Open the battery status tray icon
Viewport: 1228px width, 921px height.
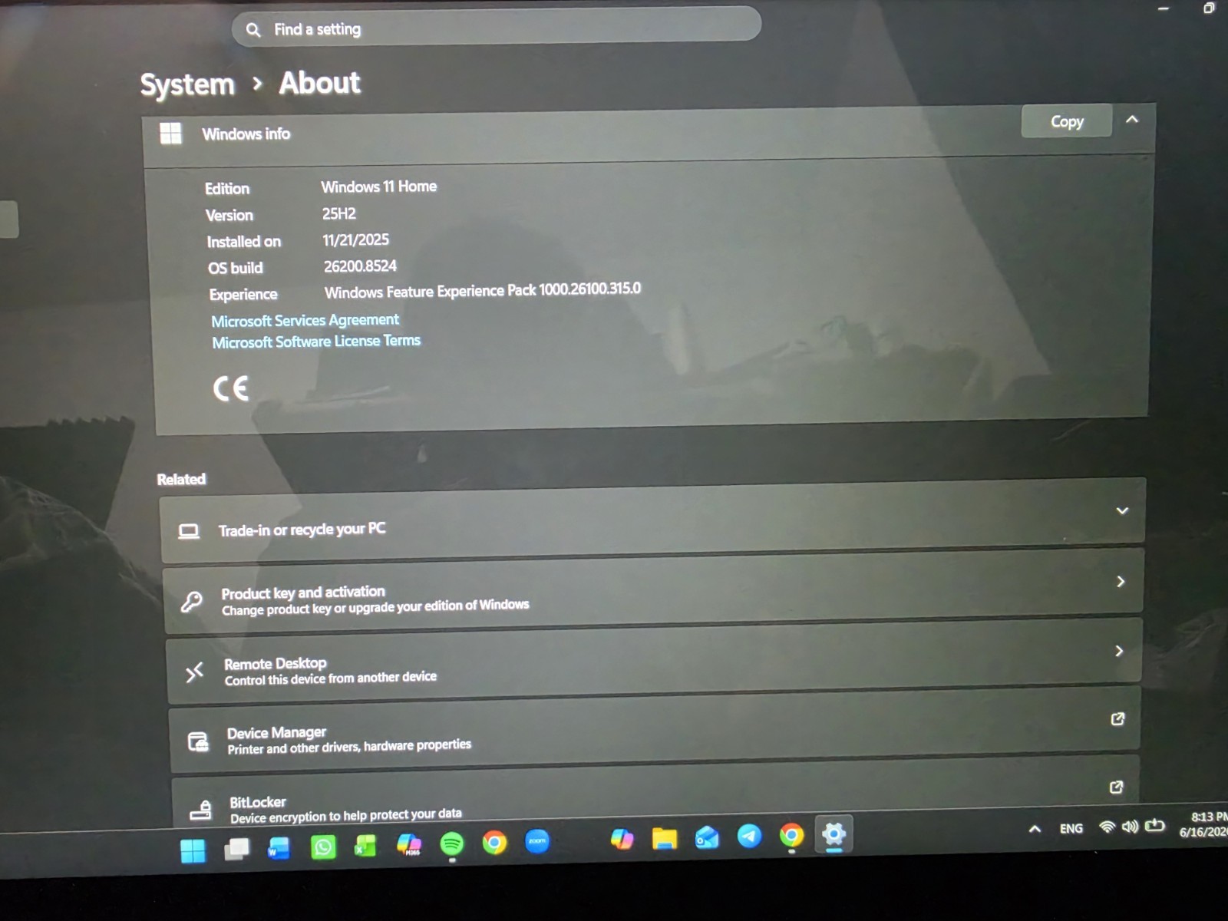1154,826
